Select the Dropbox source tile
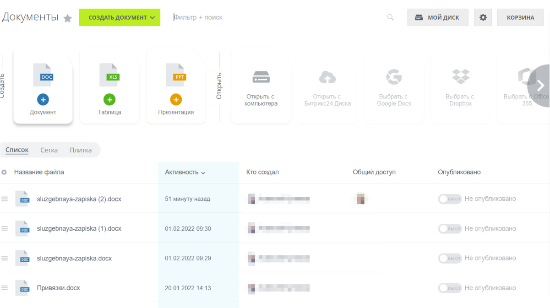550x308 pixels. coord(460,86)
